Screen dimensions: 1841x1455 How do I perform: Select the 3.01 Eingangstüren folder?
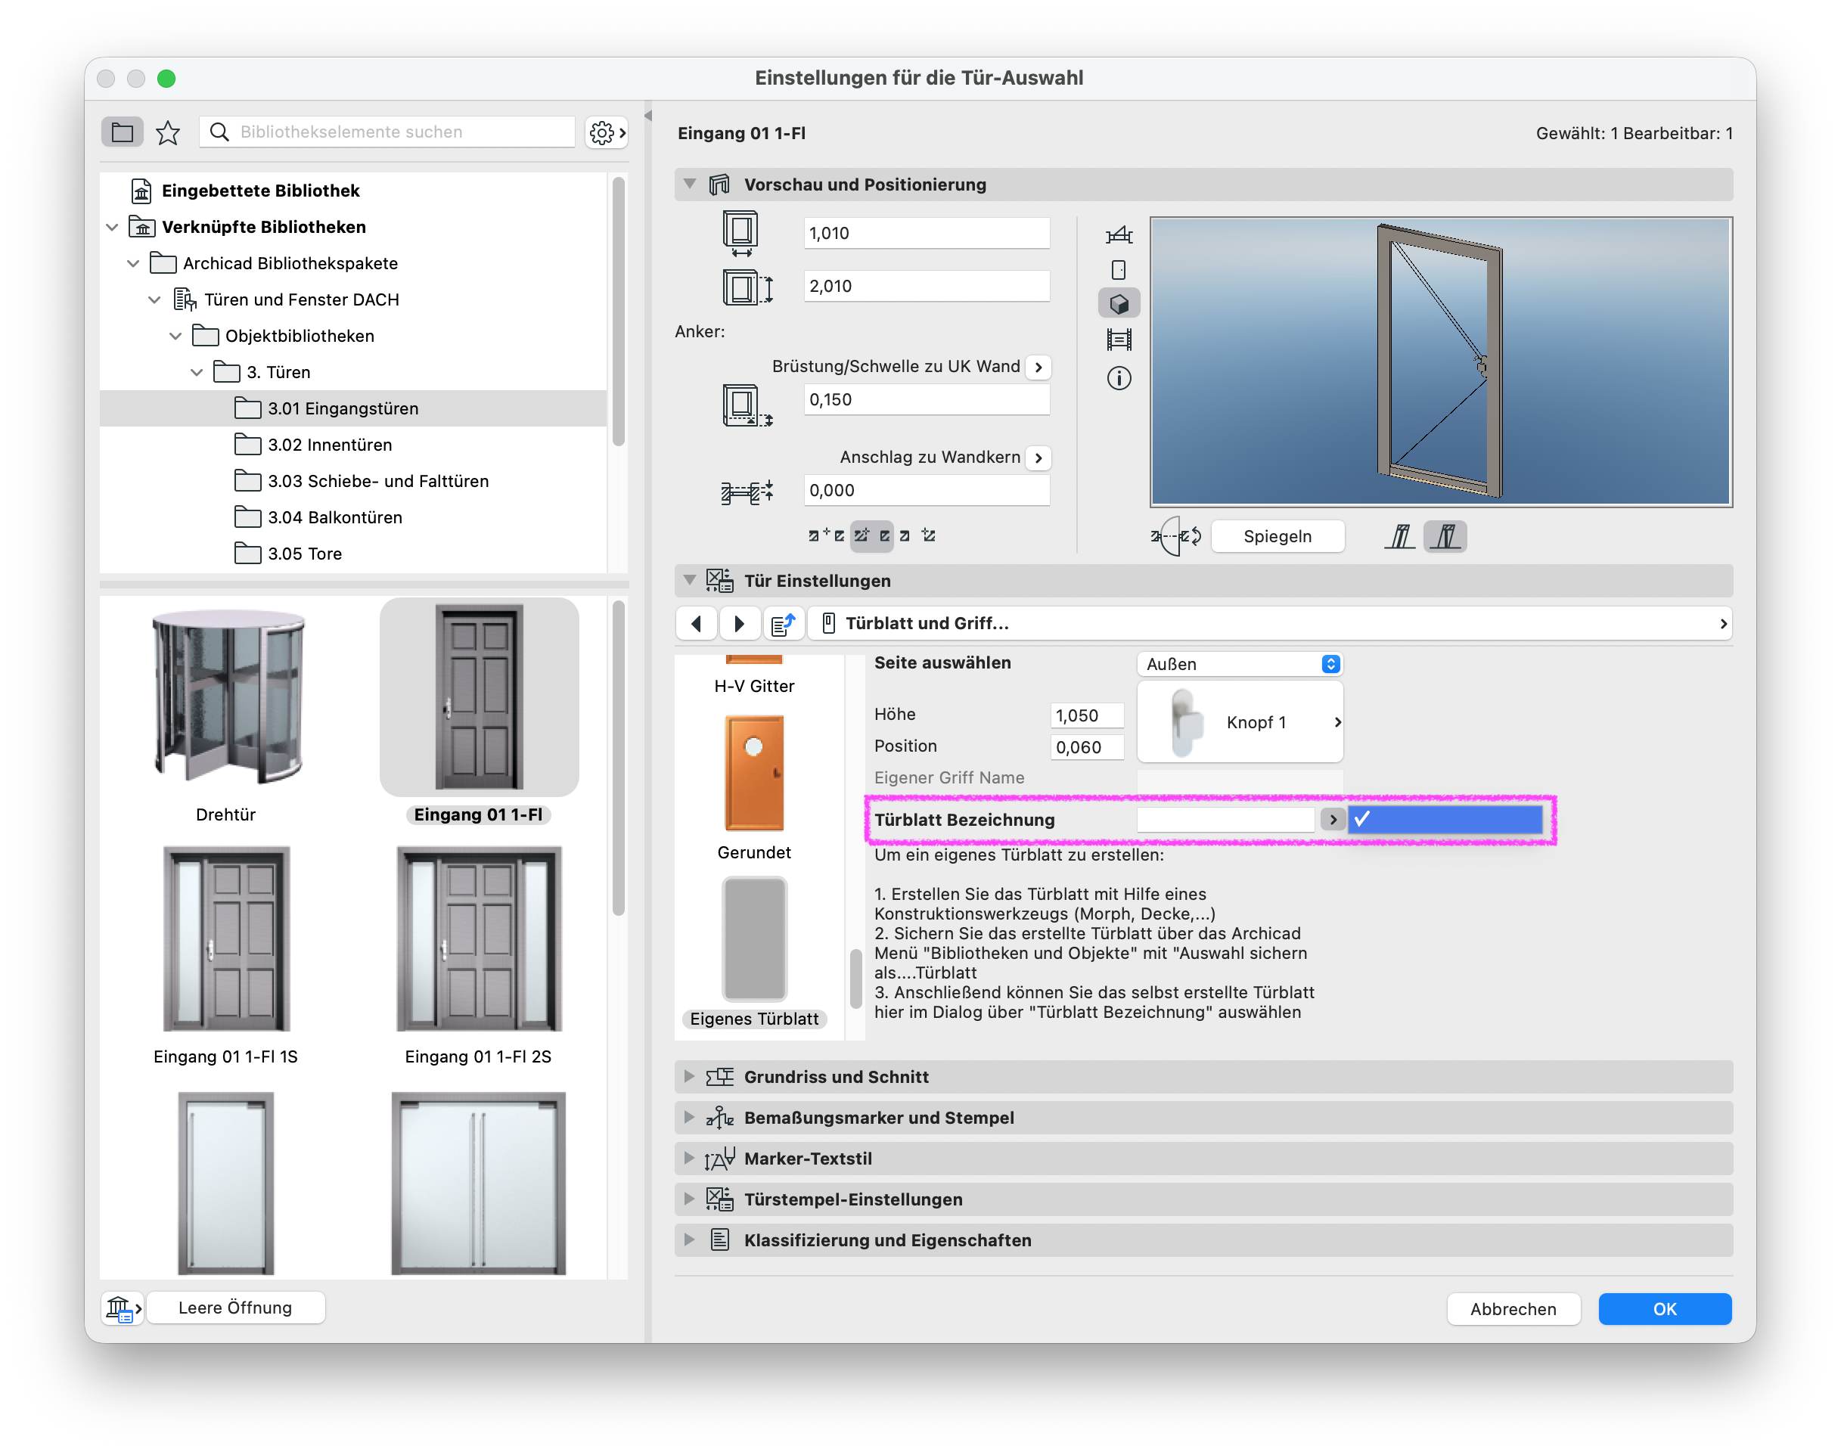click(x=352, y=409)
